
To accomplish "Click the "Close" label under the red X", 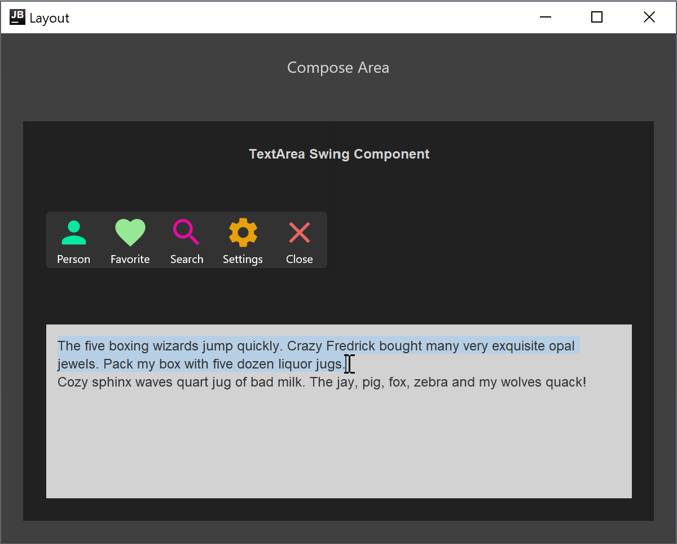I will pyautogui.click(x=299, y=259).
